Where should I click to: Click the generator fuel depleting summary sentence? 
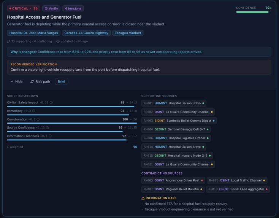(86, 24)
